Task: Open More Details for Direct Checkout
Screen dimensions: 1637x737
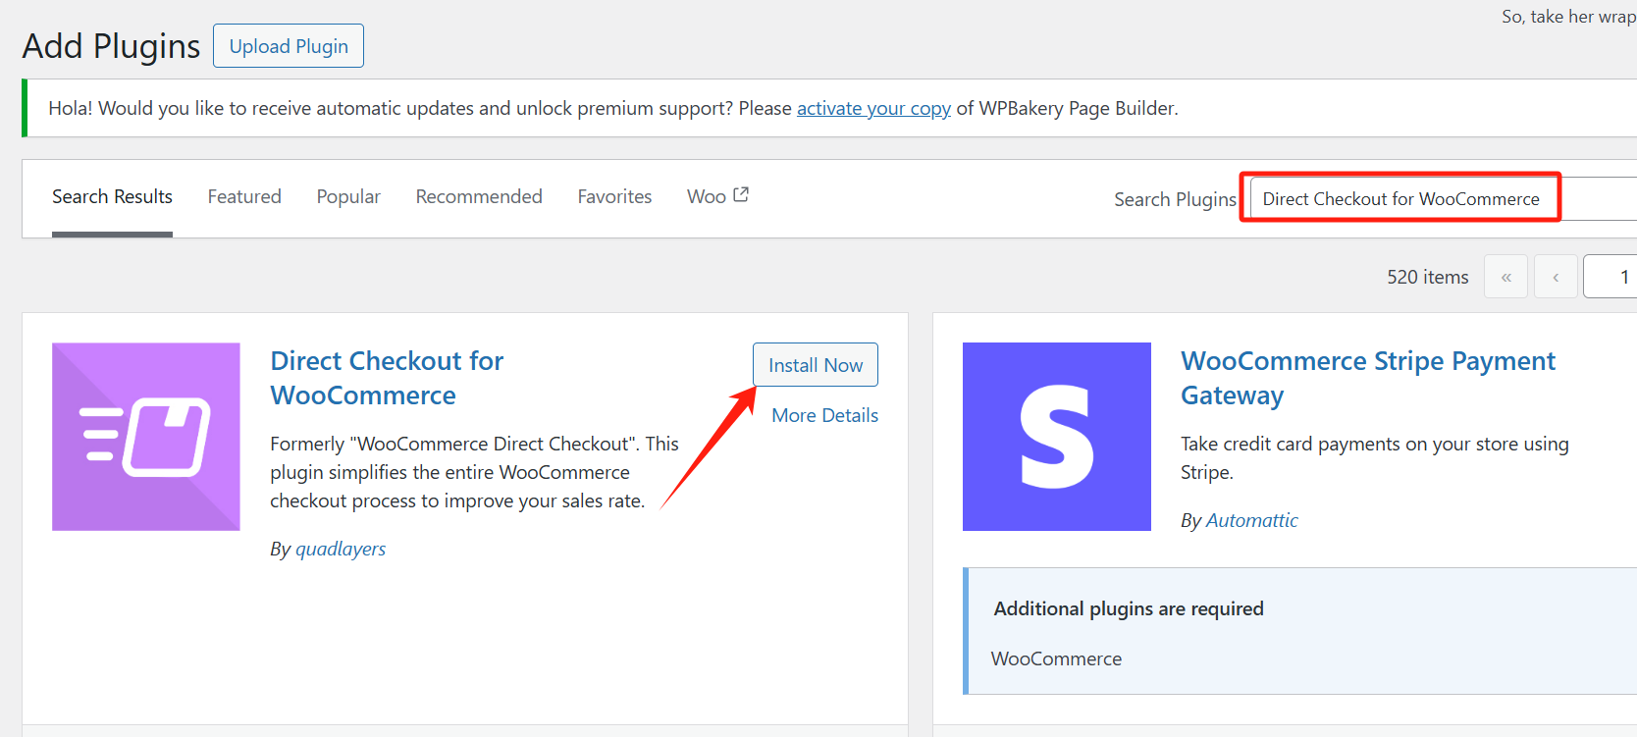Action: click(824, 415)
